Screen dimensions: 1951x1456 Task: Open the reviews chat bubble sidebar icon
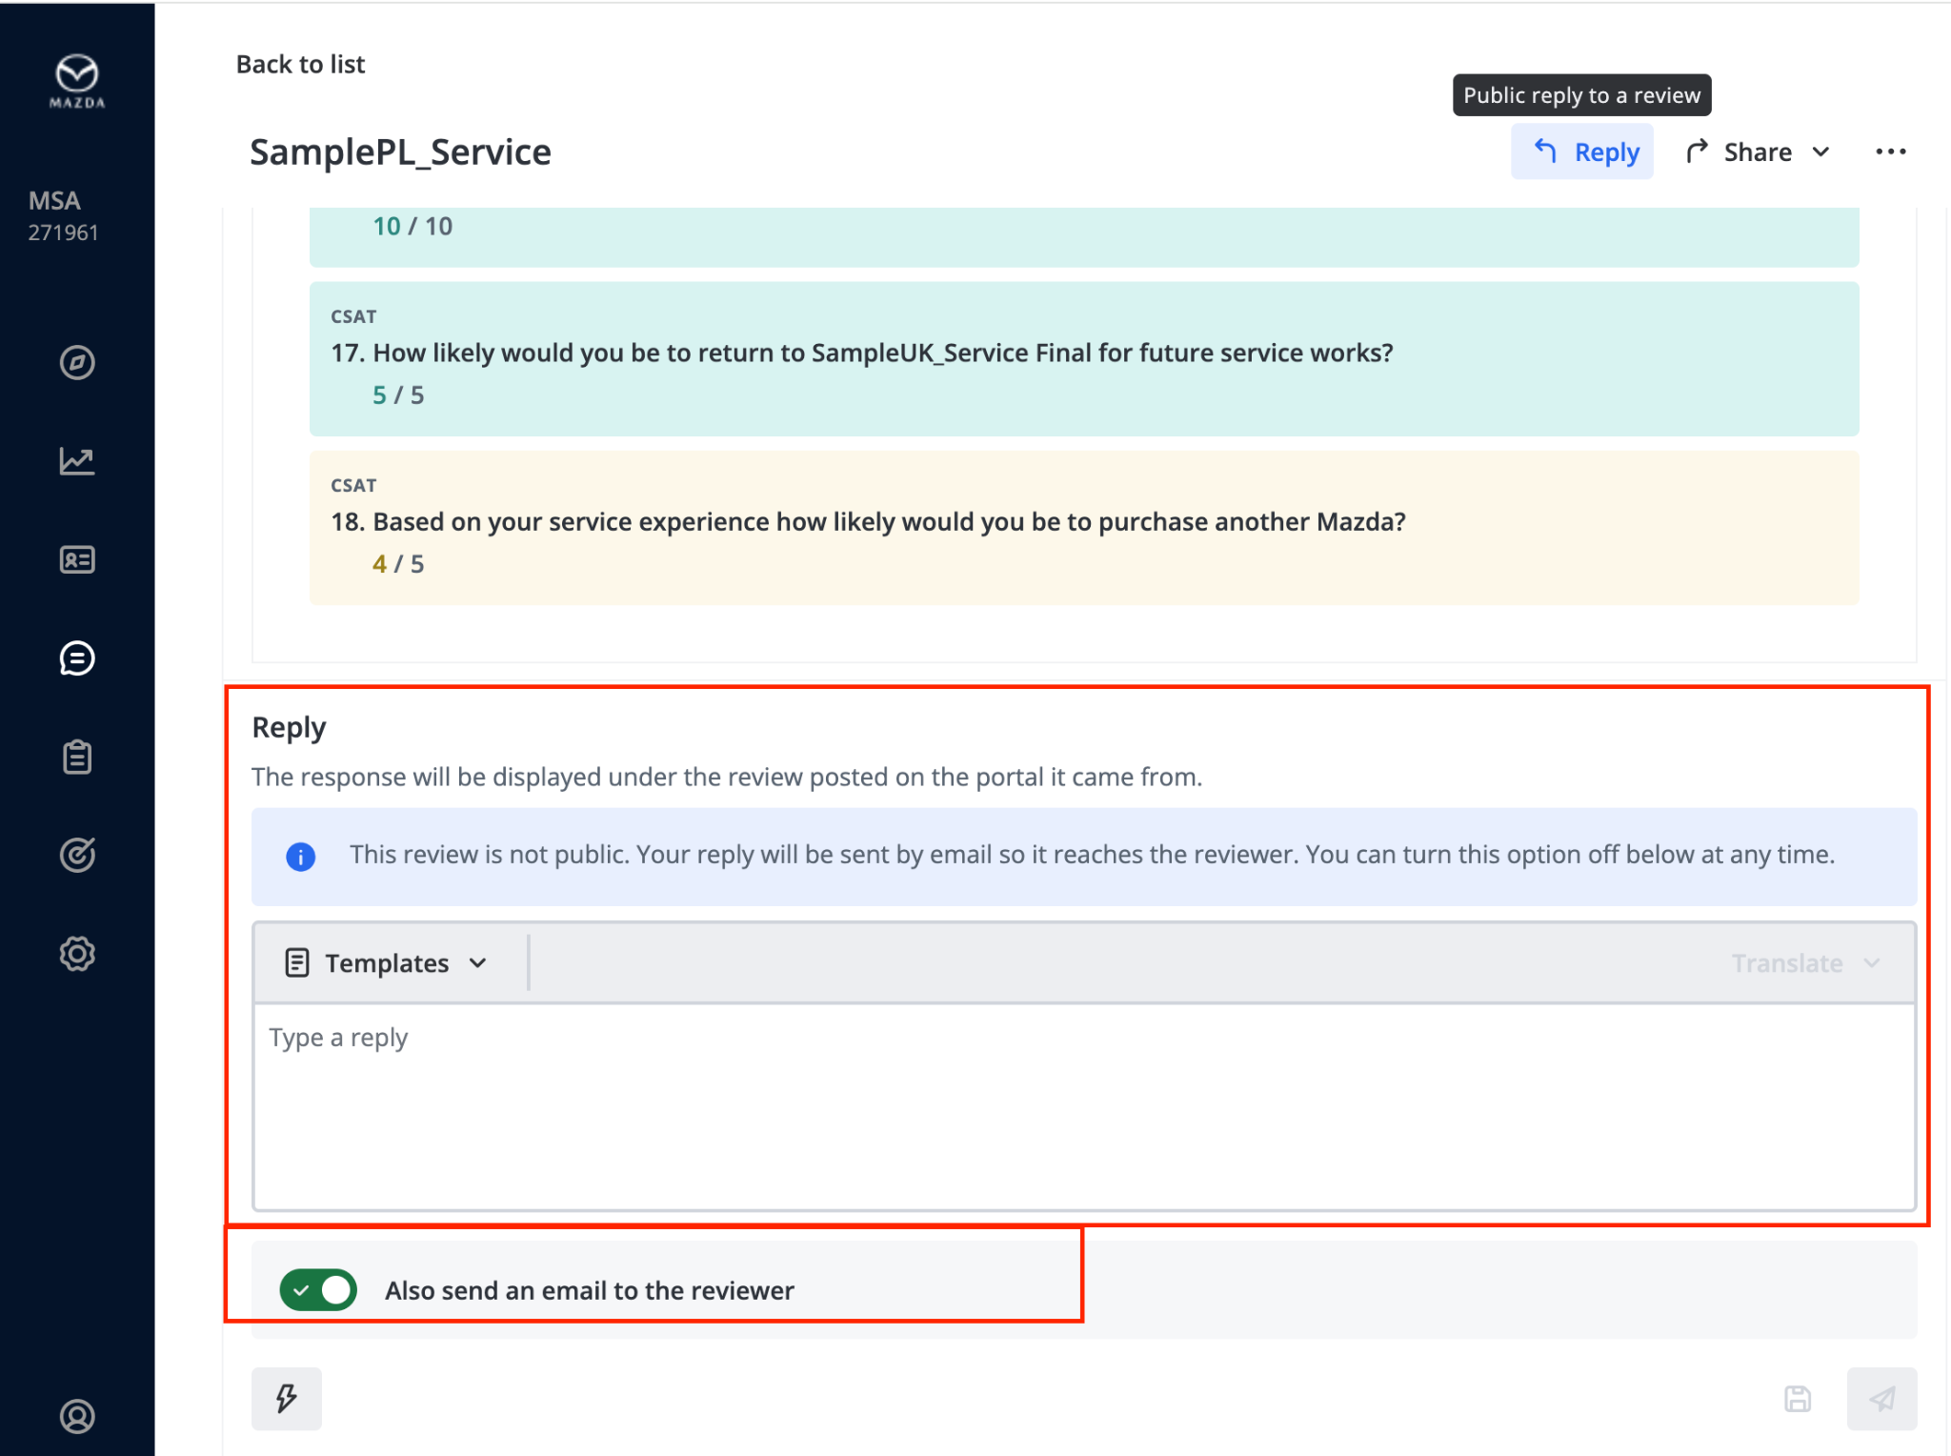coord(77,658)
